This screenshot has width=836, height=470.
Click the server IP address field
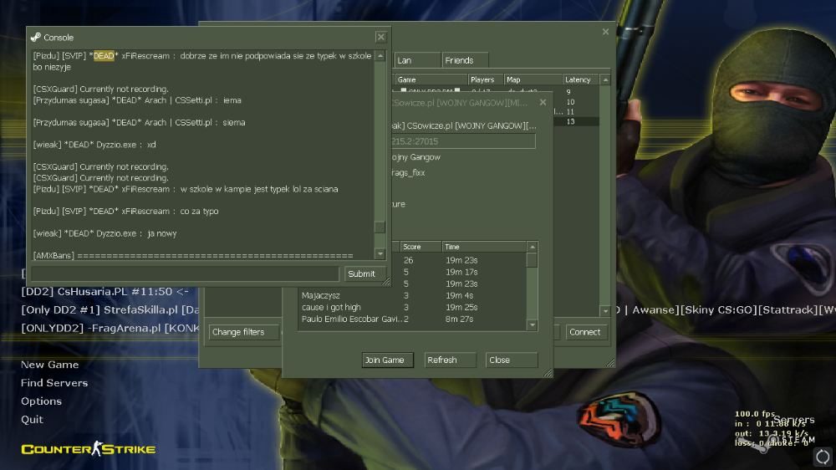pos(463,141)
